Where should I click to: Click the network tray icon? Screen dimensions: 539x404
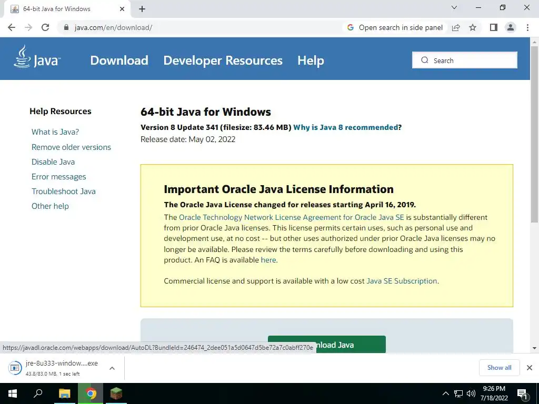click(458, 393)
